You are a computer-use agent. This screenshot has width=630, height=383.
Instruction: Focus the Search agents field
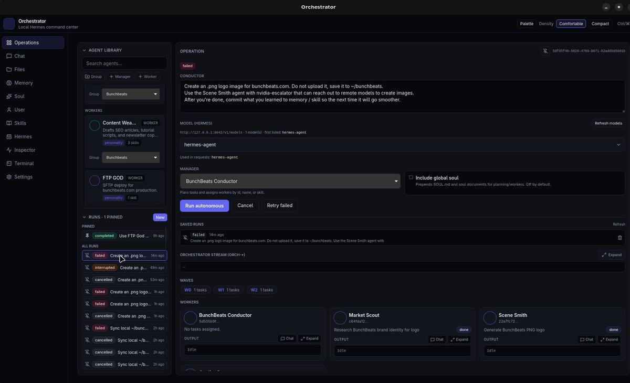point(124,63)
